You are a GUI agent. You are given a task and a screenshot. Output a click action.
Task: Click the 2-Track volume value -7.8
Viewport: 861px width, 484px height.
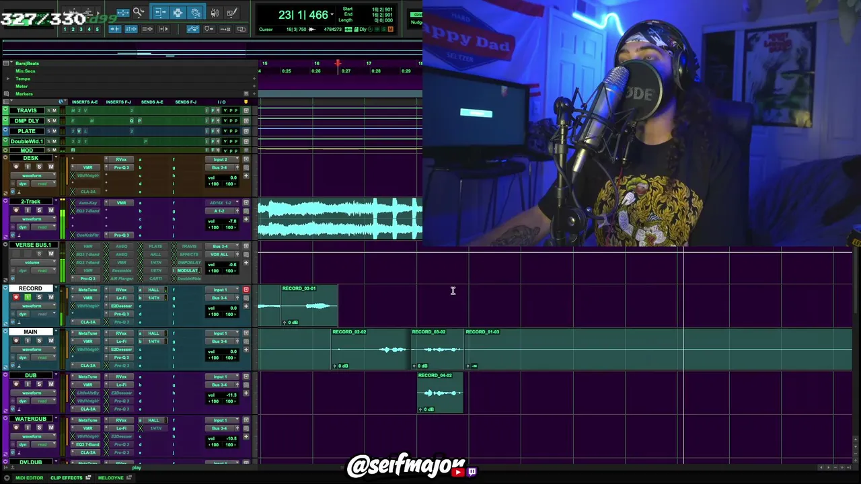(232, 220)
